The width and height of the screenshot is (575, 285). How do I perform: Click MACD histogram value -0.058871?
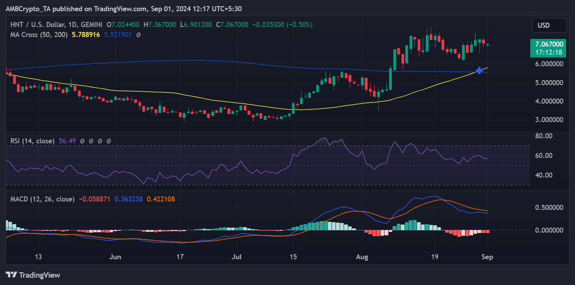(94, 199)
